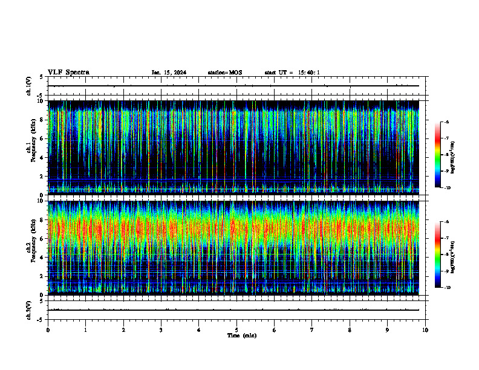479x370 pixels.
Task: Select the ch.1 "Frequency (kHz)" axis label
Action: [33, 140]
